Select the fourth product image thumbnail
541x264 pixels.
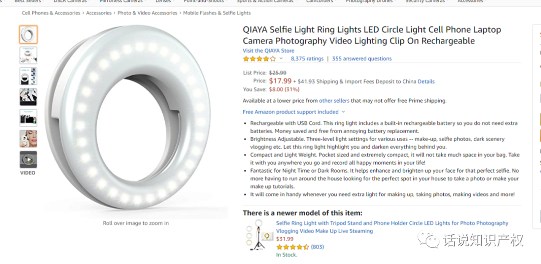pos(28,97)
